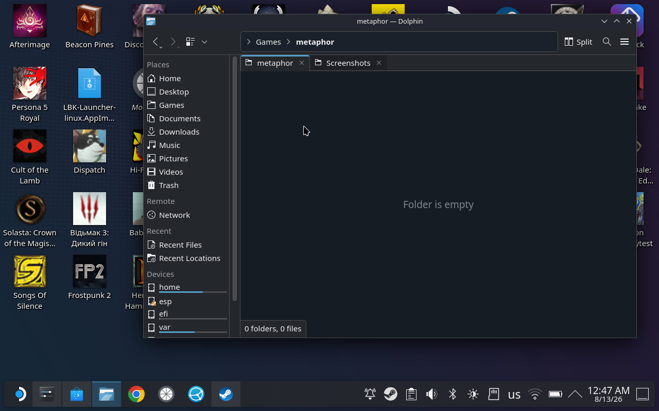The height and width of the screenshot is (411, 659).
Task: Open the Steam app pinned on the taskbar
Action: (x=226, y=395)
